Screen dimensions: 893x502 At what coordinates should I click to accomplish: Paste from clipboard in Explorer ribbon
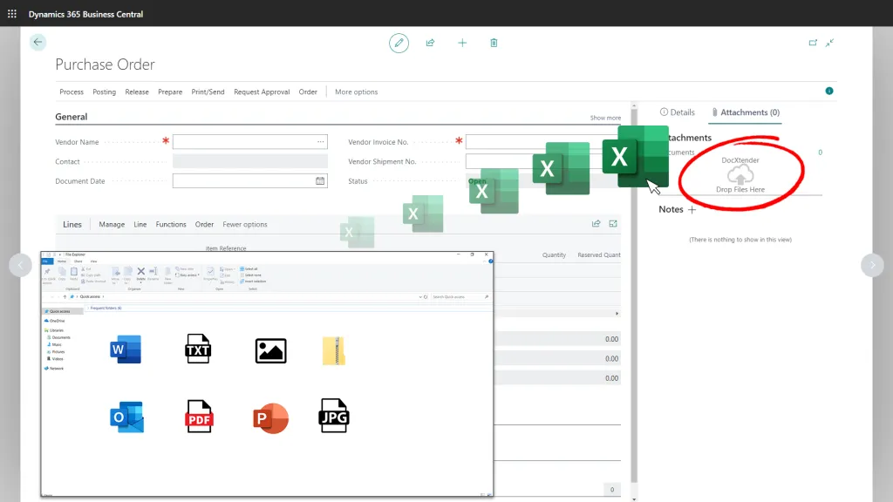[x=74, y=271]
